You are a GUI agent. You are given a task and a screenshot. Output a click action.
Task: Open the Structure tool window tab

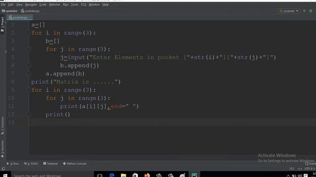click(2, 126)
